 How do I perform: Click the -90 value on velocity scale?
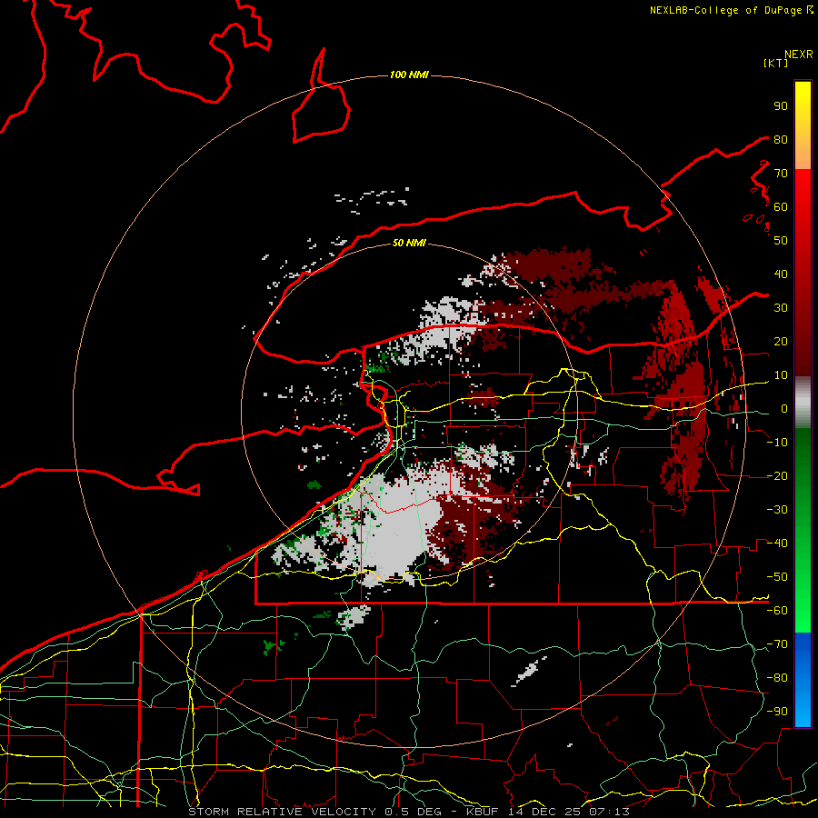tap(777, 712)
